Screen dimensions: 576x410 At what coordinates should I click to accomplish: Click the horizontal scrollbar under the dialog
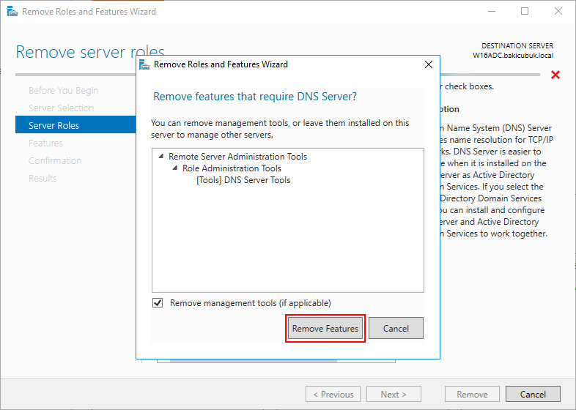[254, 361]
